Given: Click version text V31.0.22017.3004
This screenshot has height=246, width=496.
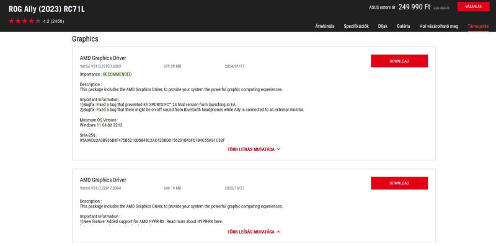Looking at the screenshot, I should 100,188.
